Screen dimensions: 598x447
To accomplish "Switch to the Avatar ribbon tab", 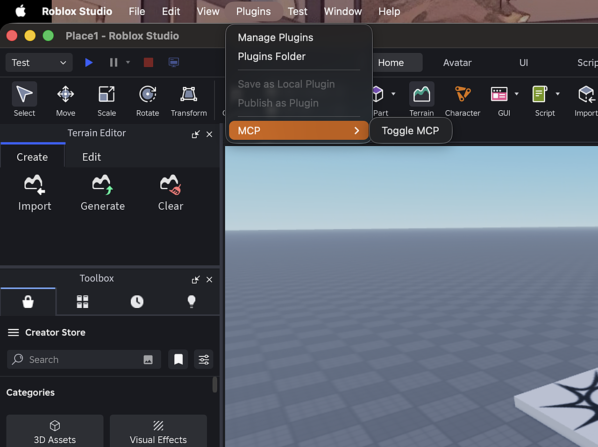I will (457, 63).
